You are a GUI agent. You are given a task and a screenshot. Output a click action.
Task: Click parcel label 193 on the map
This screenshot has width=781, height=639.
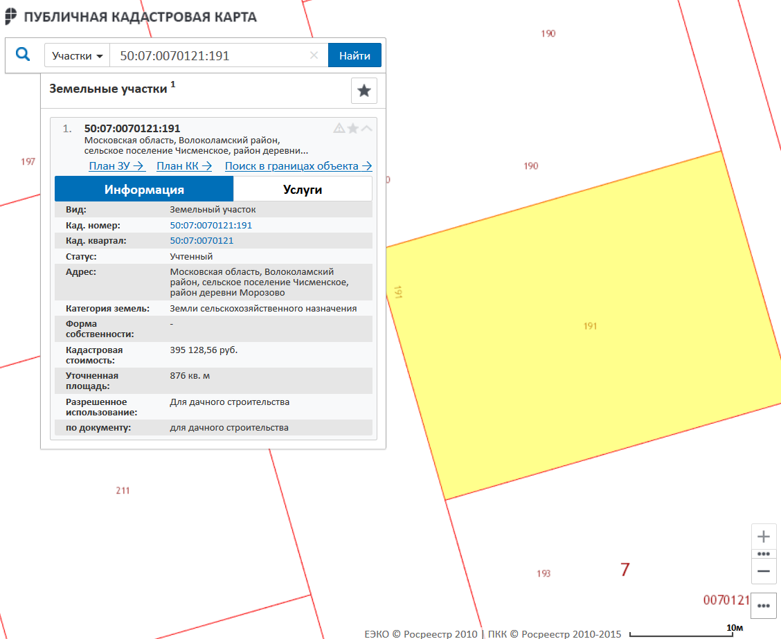544,574
